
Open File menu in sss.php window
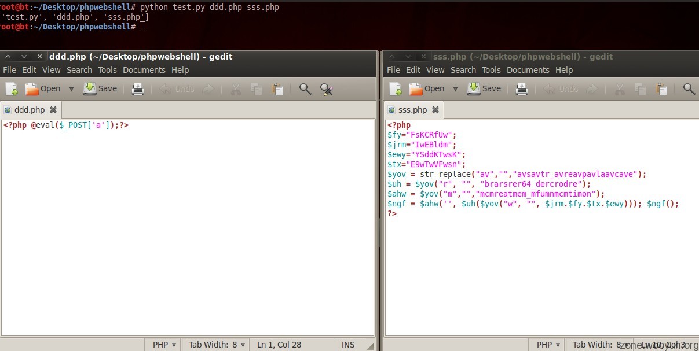393,70
